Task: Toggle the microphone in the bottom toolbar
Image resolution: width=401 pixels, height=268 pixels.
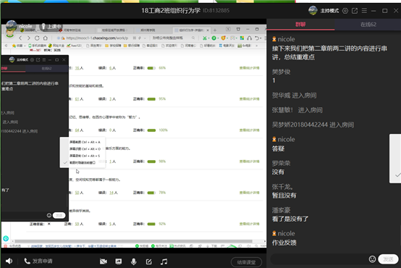Action: [133, 261]
